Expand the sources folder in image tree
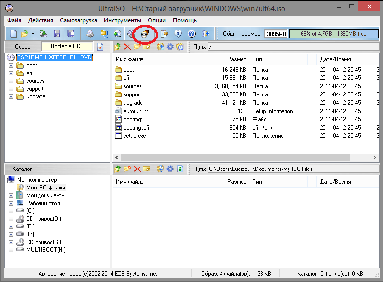This screenshot has height=282, width=383. [11, 81]
